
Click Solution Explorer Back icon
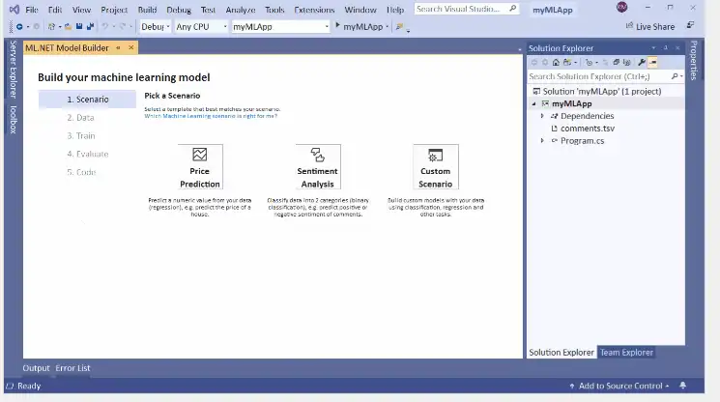point(534,63)
